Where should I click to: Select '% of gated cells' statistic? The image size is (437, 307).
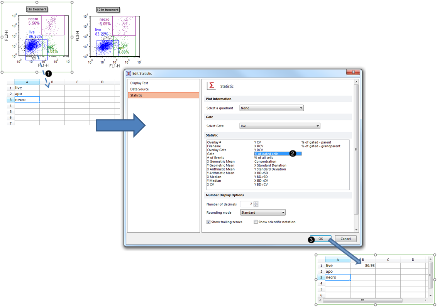pyautogui.click(x=266, y=154)
